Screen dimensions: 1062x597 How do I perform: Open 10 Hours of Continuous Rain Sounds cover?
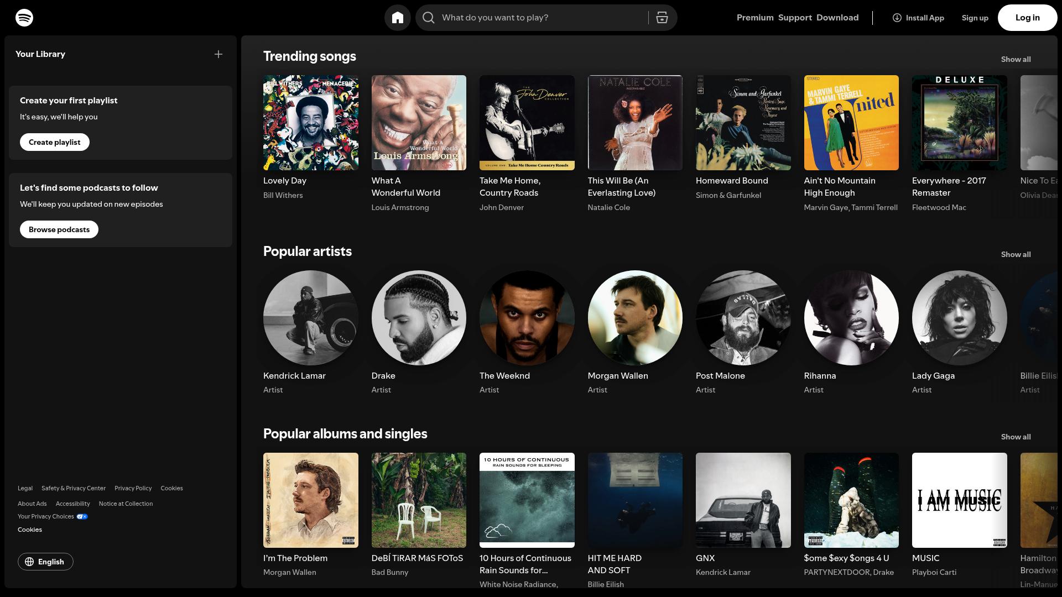(x=527, y=500)
